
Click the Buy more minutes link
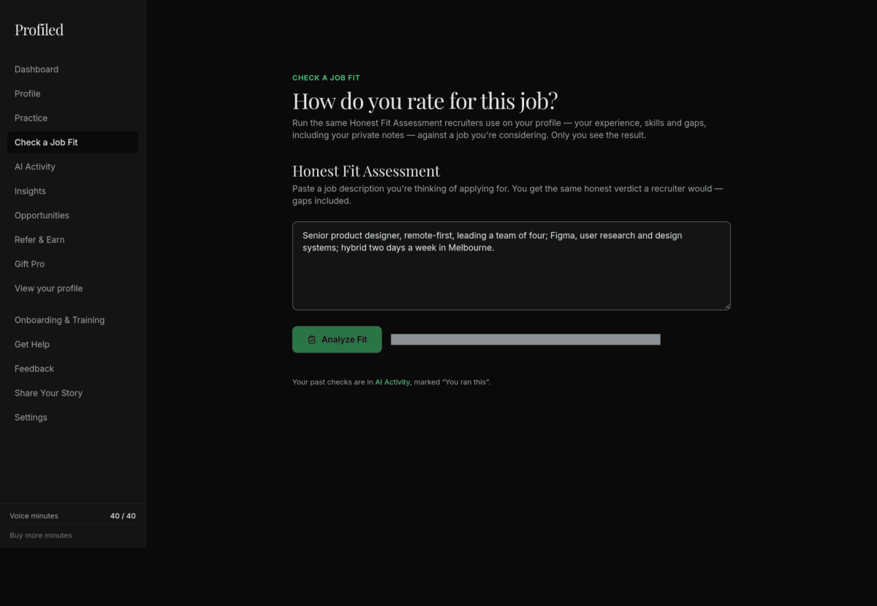click(x=41, y=535)
